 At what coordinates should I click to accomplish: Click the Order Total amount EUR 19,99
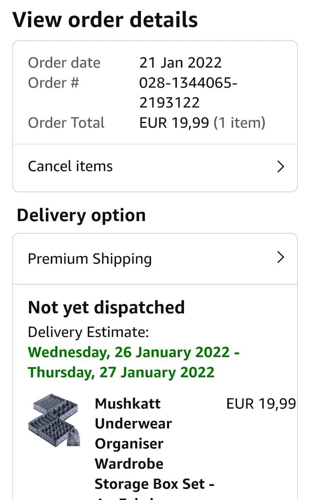point(174,123)
